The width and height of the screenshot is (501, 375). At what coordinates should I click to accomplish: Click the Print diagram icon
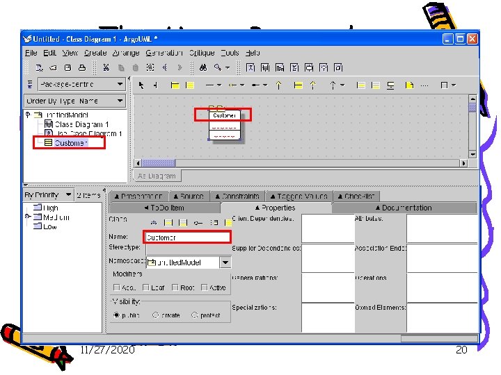pyautogui.click(x=82, y=67)
